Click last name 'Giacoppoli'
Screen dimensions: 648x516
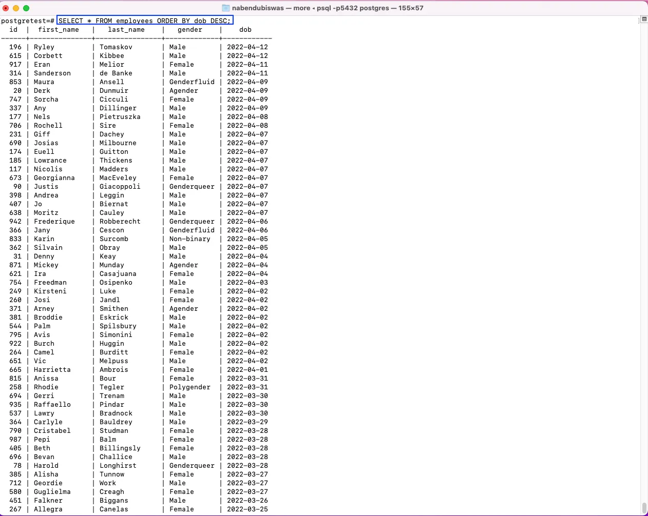click(x=120, y=187)
